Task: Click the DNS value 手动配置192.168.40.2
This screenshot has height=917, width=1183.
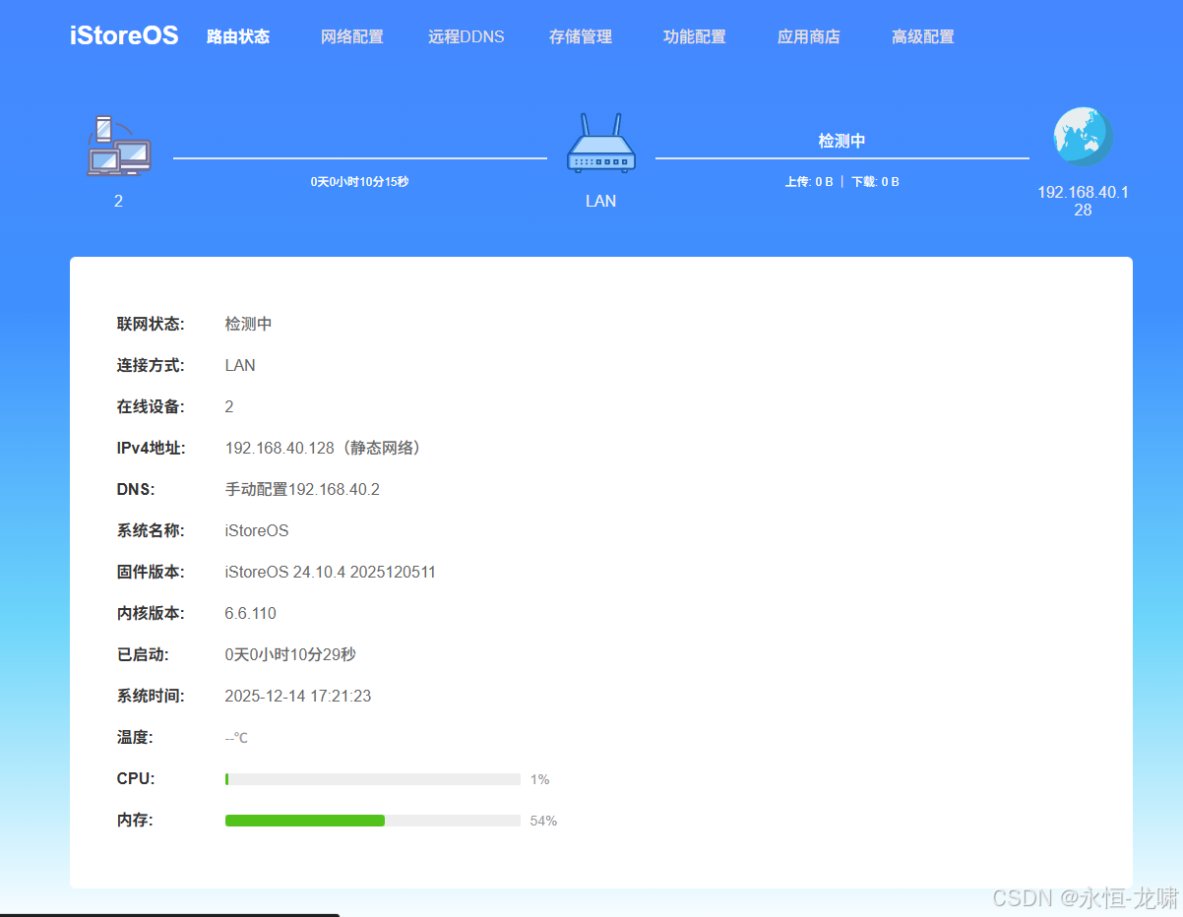Action: click(302, 489)
